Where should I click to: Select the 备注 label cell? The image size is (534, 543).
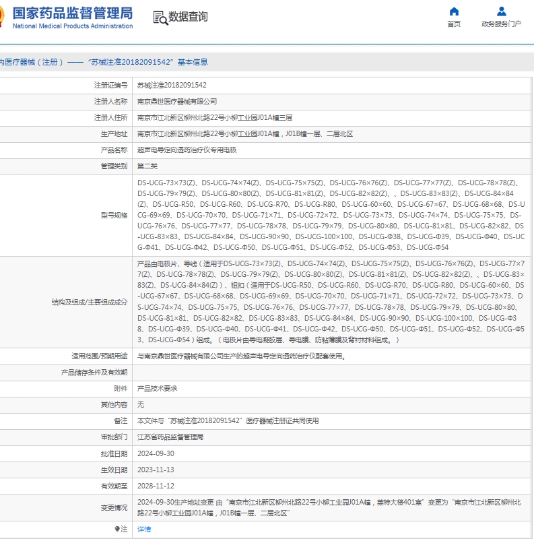[121, 421]
